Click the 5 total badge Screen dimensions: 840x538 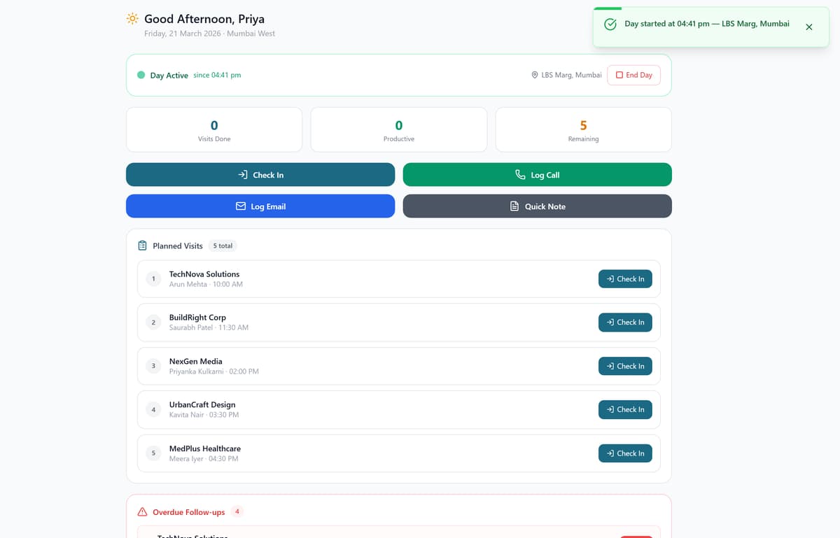coord(223,246)
